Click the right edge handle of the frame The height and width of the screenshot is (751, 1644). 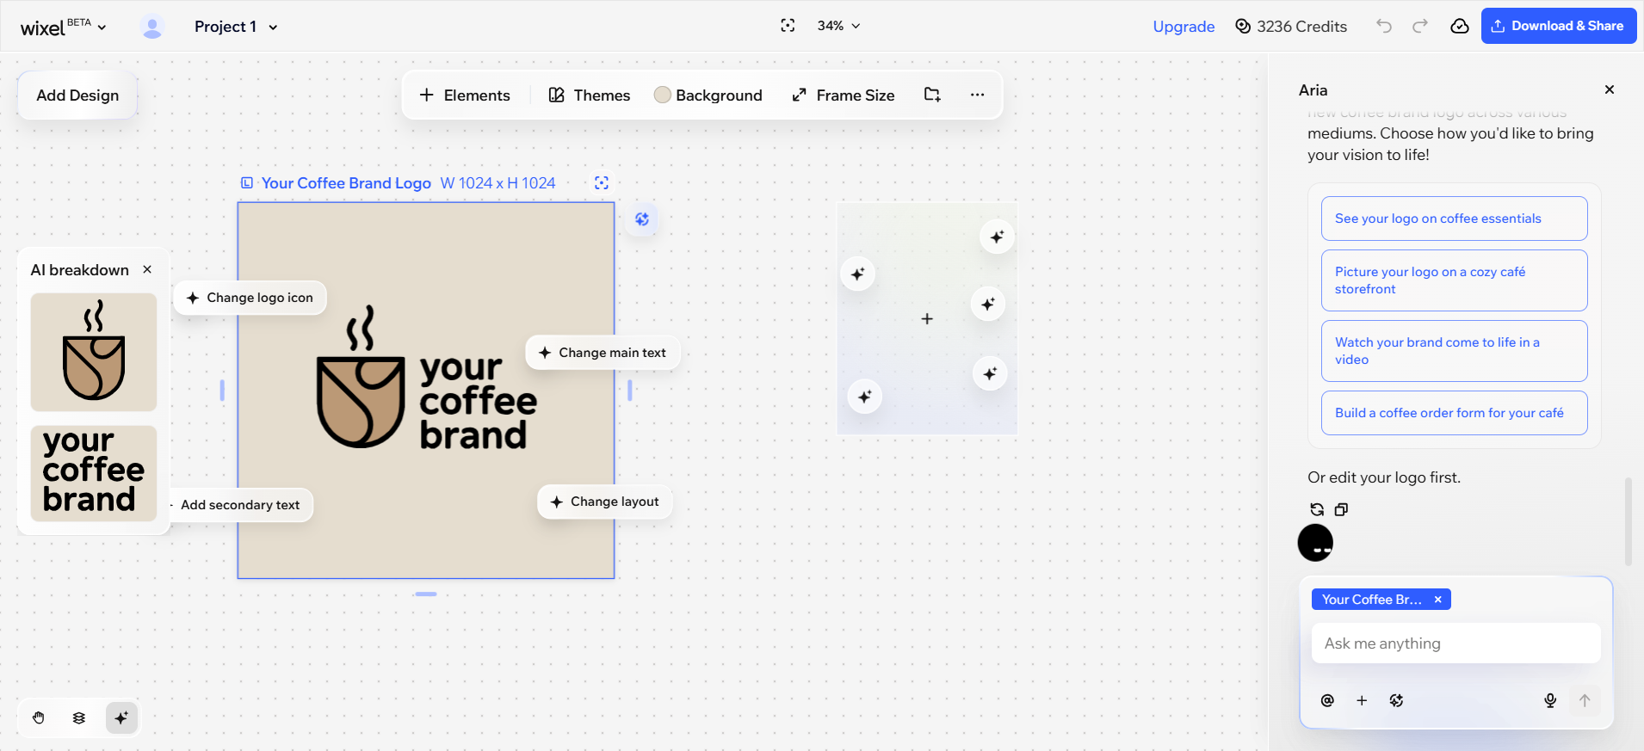pos(630,391)
